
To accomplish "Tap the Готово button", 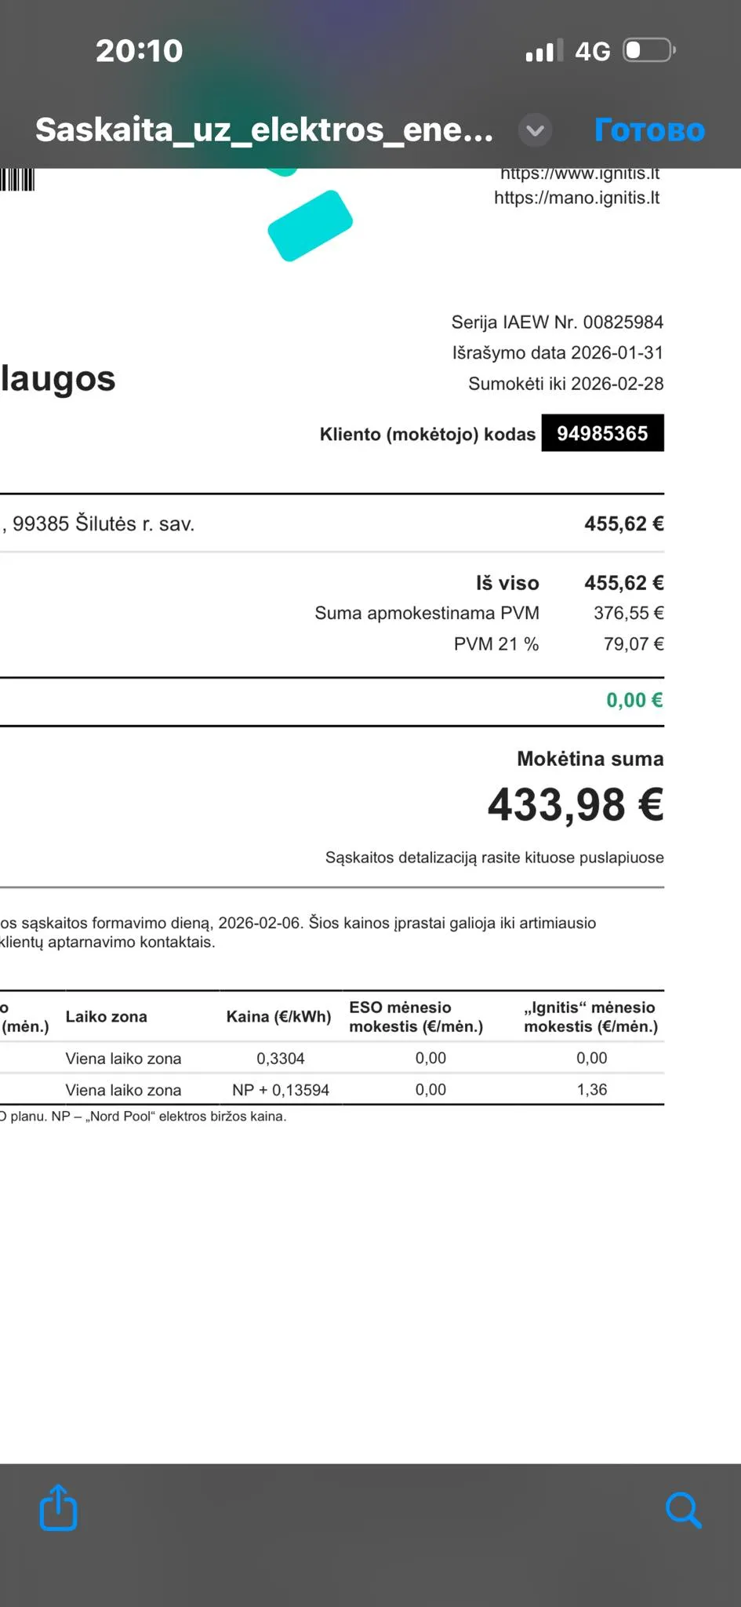I will (648, 130).
